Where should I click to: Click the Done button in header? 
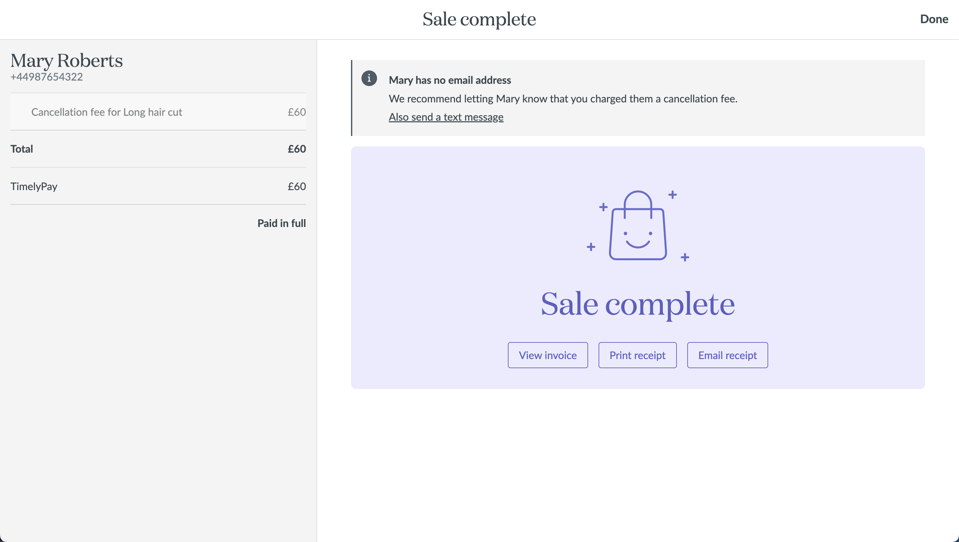tap(934, 19)
